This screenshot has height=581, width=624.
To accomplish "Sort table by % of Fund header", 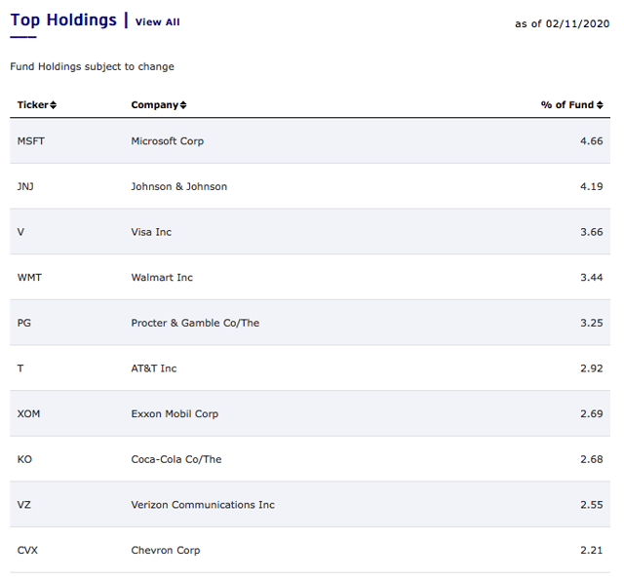I will click(567, 104).
